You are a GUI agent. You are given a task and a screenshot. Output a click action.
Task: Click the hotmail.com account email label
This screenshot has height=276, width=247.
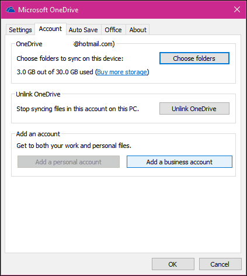point(94,44)
